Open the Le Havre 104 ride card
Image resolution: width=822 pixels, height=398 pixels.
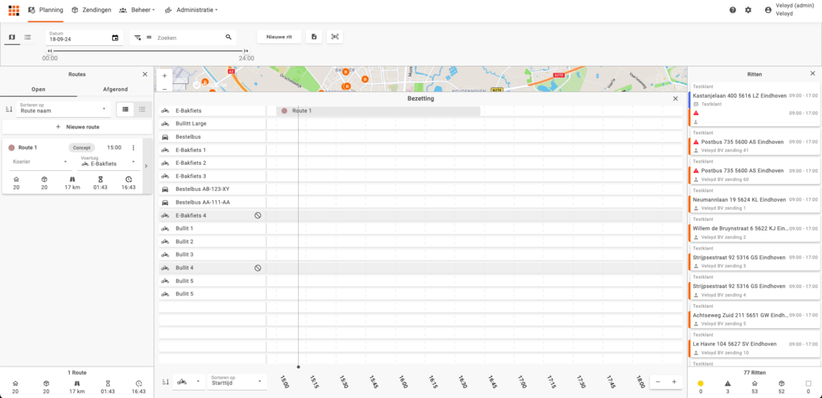click(754, 347)
